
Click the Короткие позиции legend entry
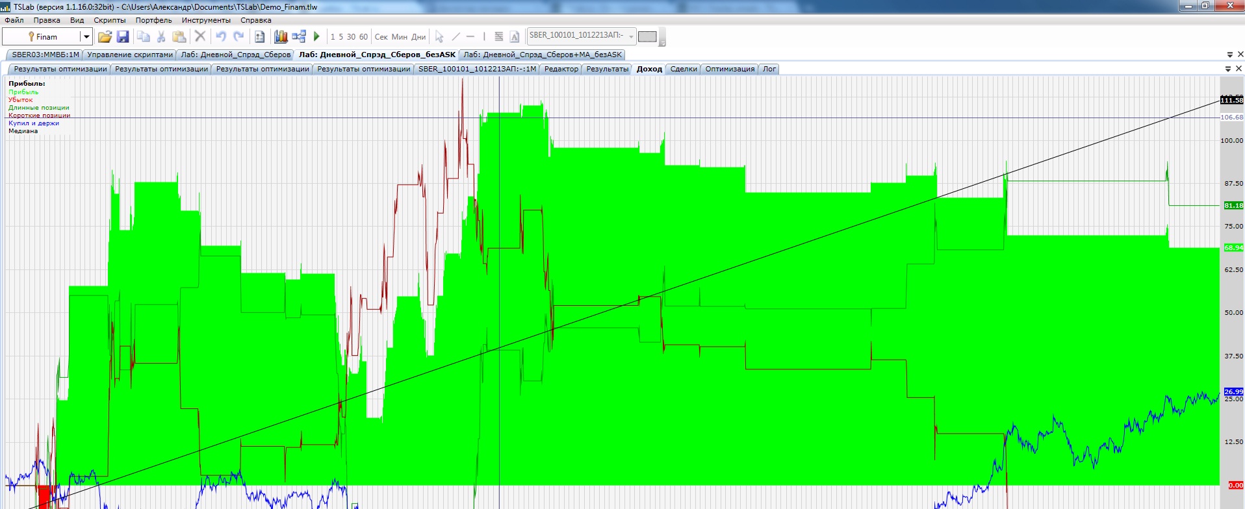tap(39, 116)
